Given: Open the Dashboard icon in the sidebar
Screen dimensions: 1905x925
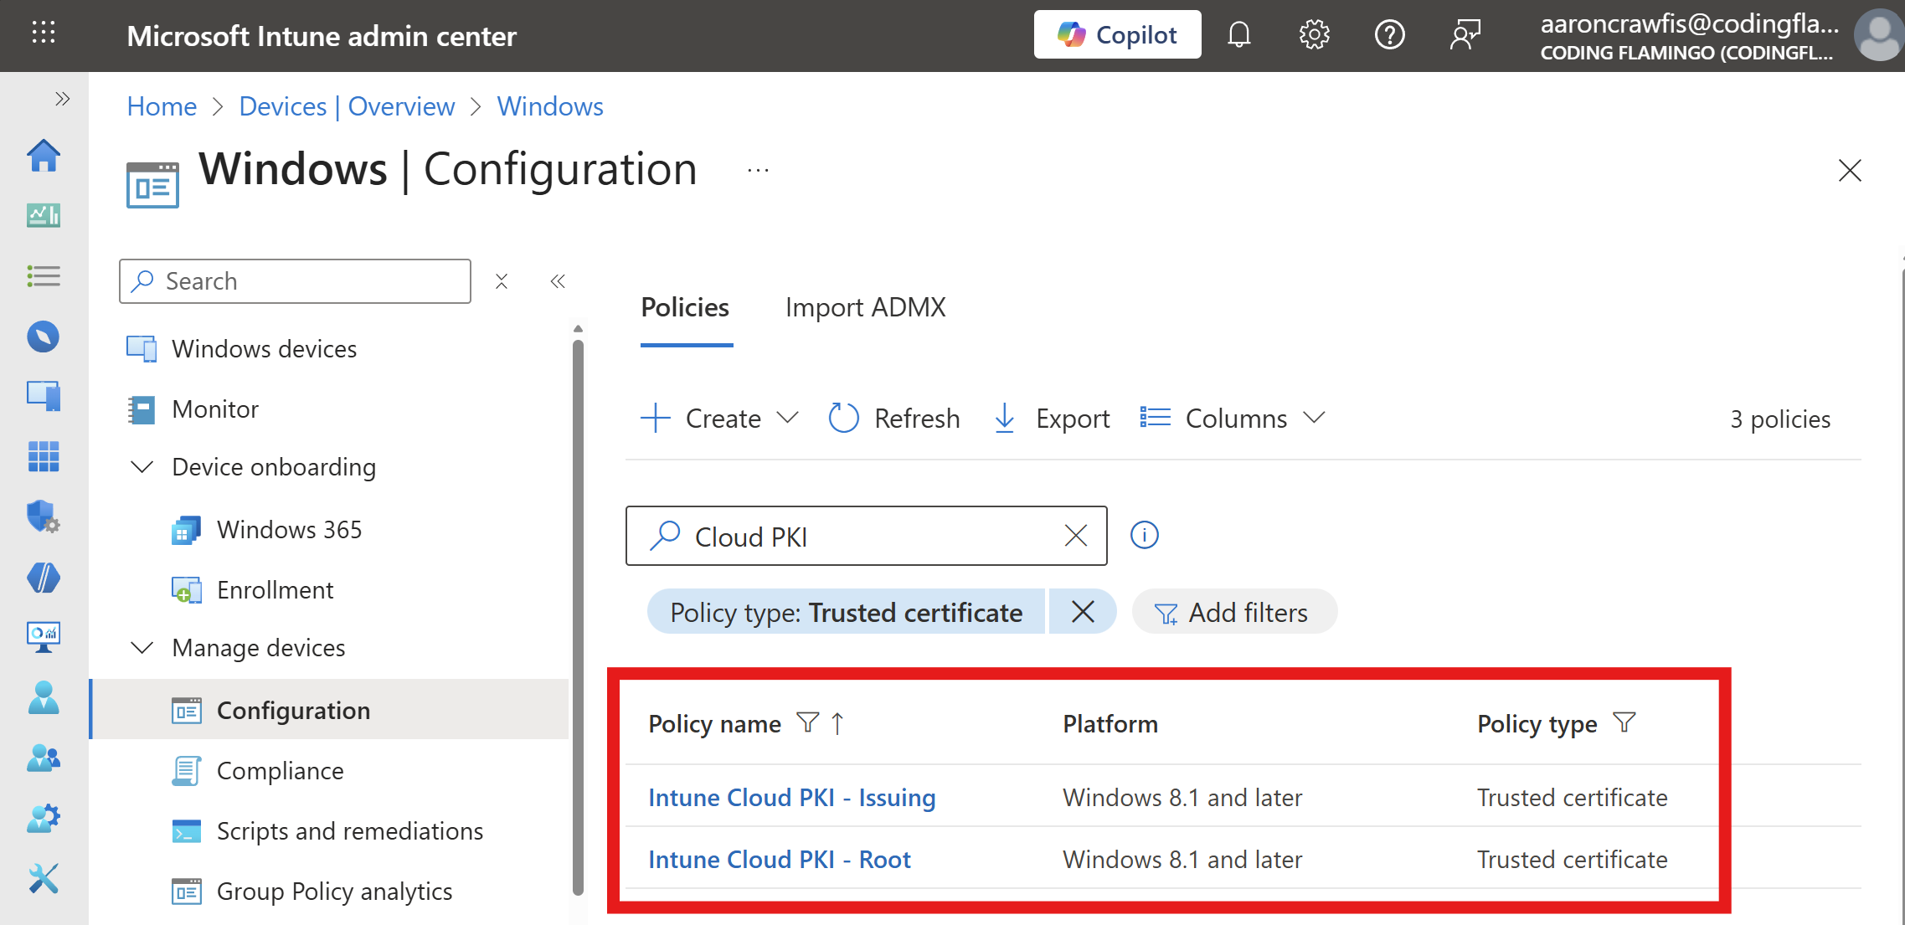Looking at the screenshot, I should pyautogui.click(x=44, y=215).
